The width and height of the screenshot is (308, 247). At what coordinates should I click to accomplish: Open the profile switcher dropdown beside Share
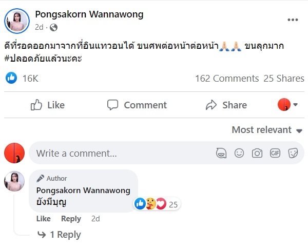point(288,105)
